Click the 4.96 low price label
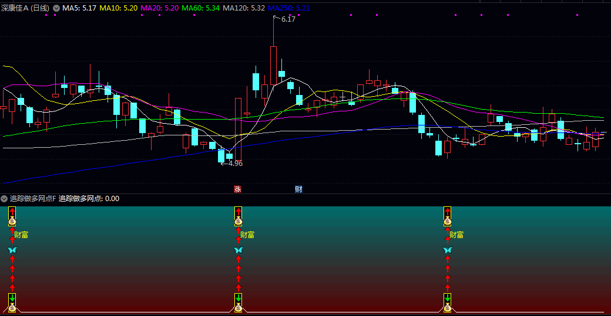This screenshot has height=316, width=611. (x=236, y=163)
